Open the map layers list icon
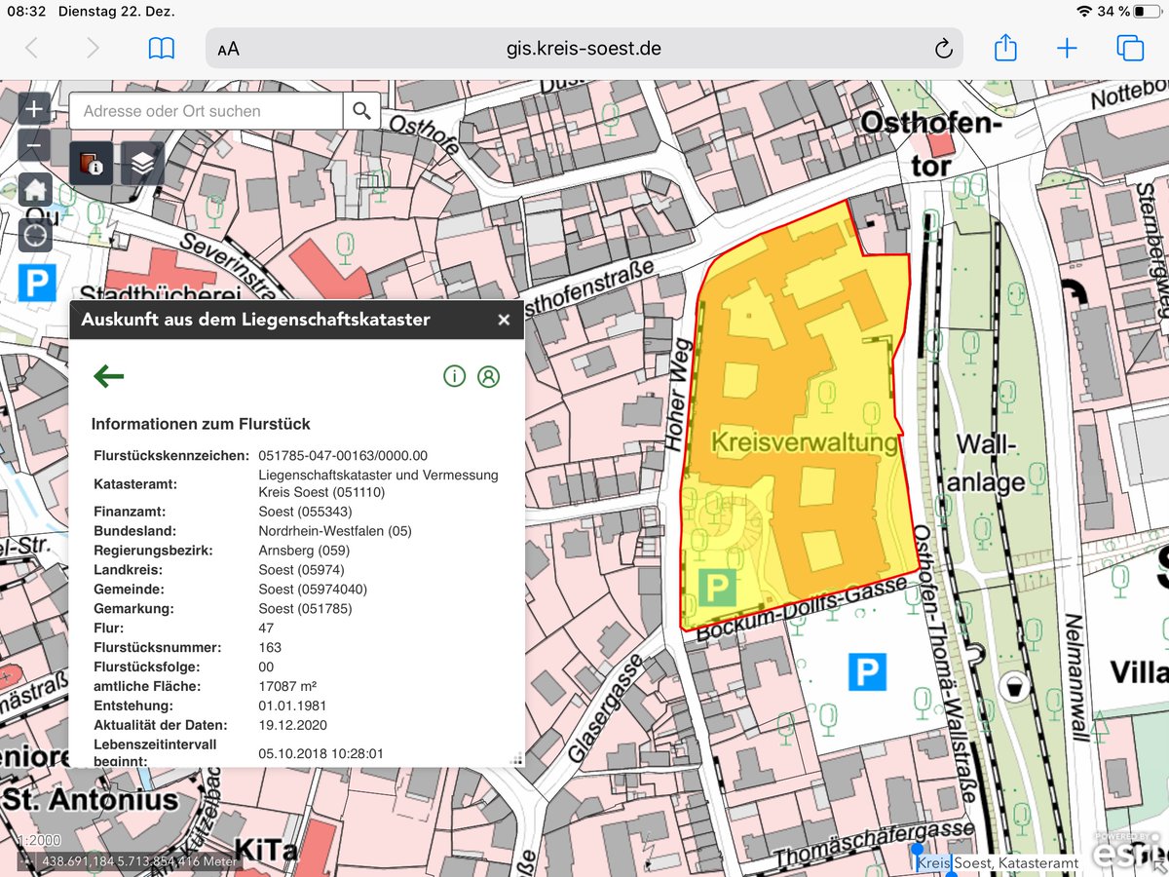This screenshot has width=1169, height=877. click(142, 163)
